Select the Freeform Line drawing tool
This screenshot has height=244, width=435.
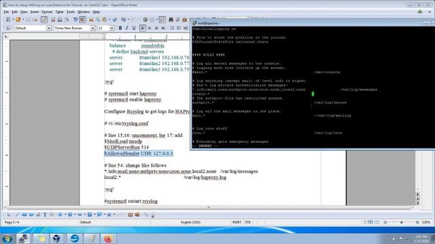click(38, 214)
